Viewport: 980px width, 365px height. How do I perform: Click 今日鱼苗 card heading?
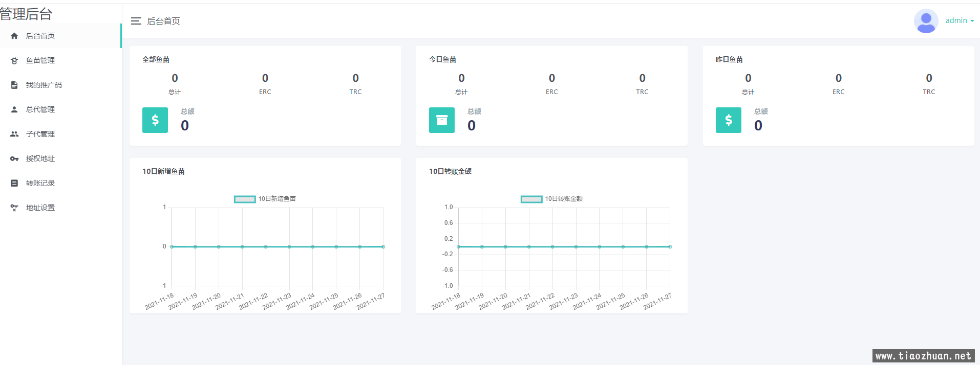[442, 59]
